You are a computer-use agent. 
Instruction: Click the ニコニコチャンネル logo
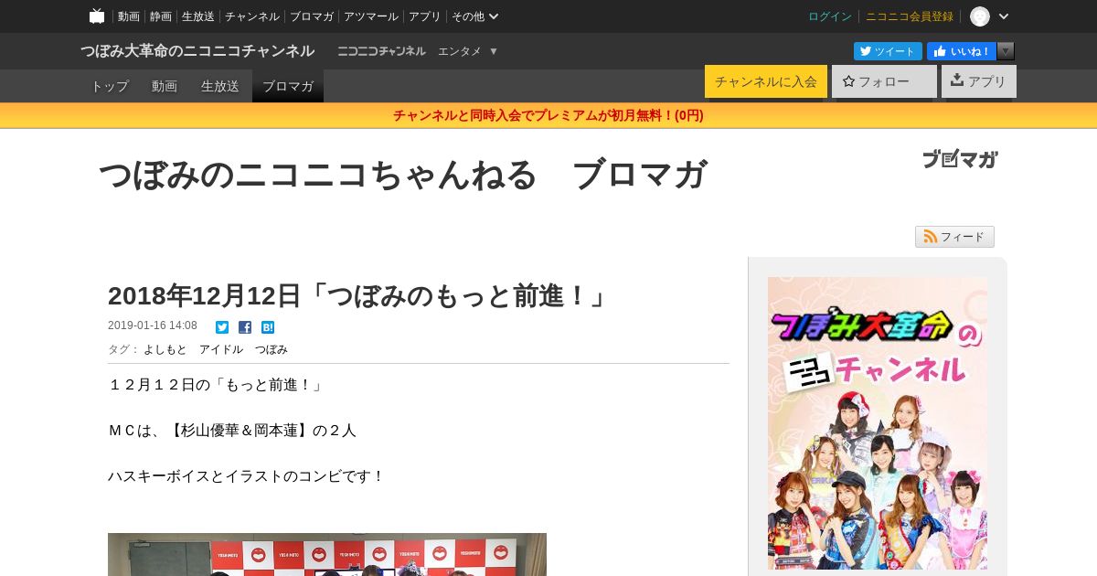coord(381,51)
